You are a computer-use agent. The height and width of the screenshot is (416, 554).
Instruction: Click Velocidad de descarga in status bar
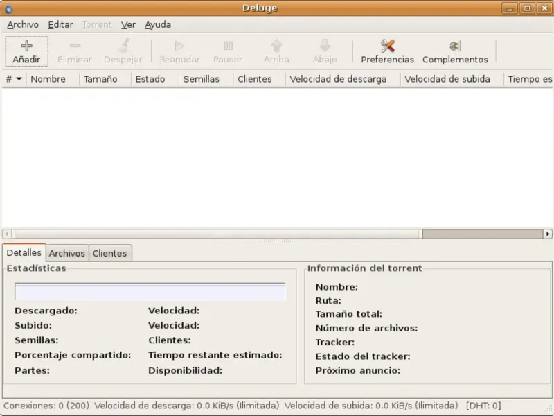coord(186,406)
